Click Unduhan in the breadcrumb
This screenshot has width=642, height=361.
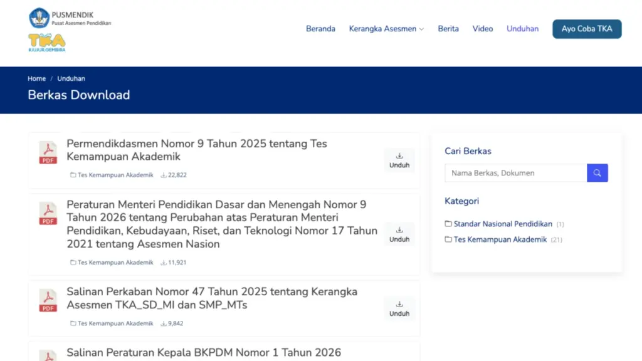click(x=71, y=78)
